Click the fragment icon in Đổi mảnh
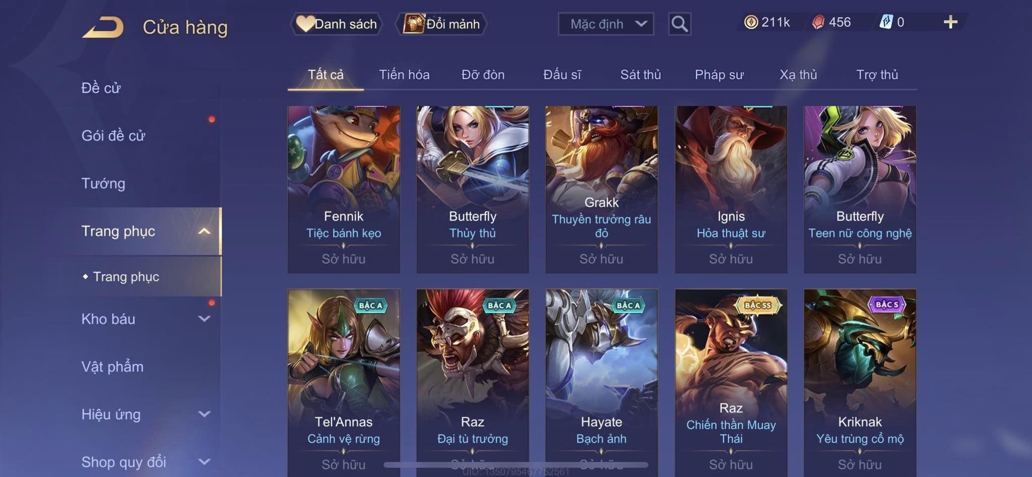 pyautogui.click(x=414, y=24)
